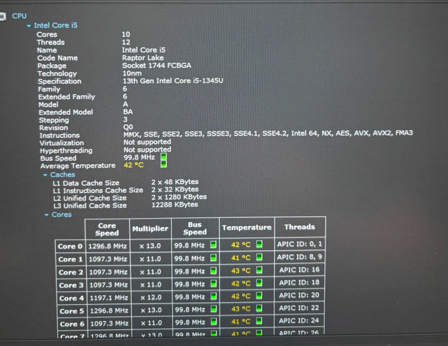This screenshot has width=448, height=346.
Task: Click the Core Speed column header
Action: click(x=107, y=229)
